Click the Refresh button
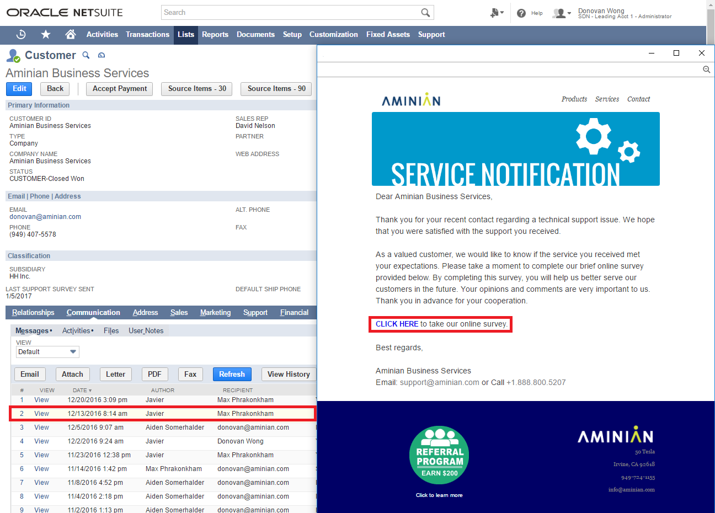Screen dimensions: 715x513 tap(232, 374)
